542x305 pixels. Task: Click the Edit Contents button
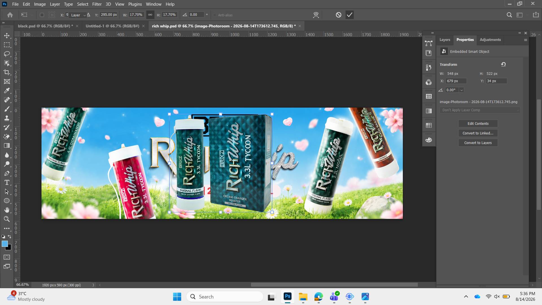tap(478, 124)
